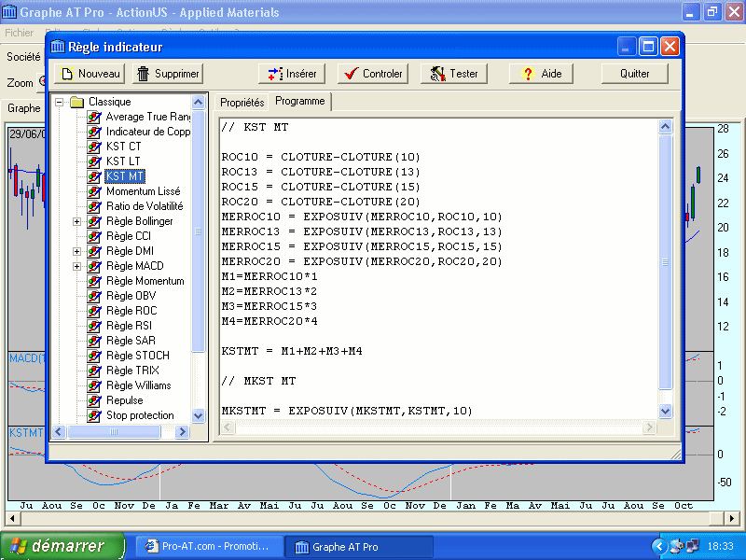Click the chart's right scroll arrow at the bottom
The height and width of the screenshot is (560, 746).
click(732, 518)
